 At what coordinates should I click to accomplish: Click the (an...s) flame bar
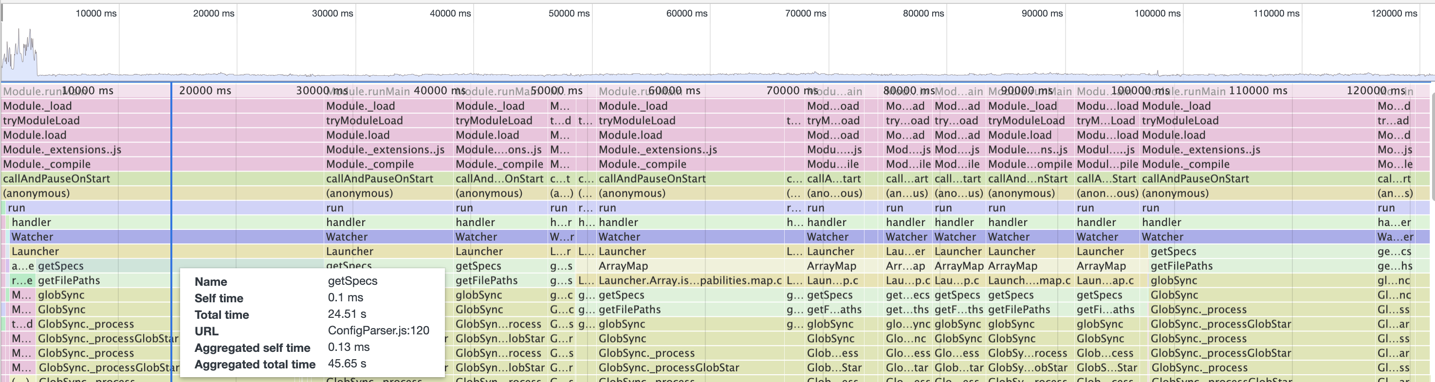[x=1395, y=193]
